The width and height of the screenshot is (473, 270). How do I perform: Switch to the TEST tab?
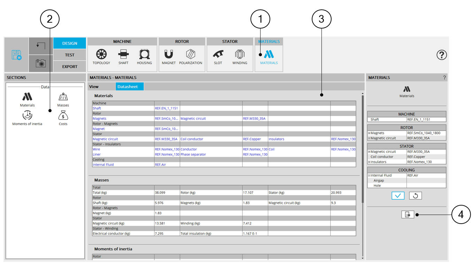(70, 55)
